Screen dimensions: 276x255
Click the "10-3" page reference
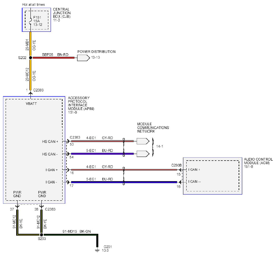105,250
